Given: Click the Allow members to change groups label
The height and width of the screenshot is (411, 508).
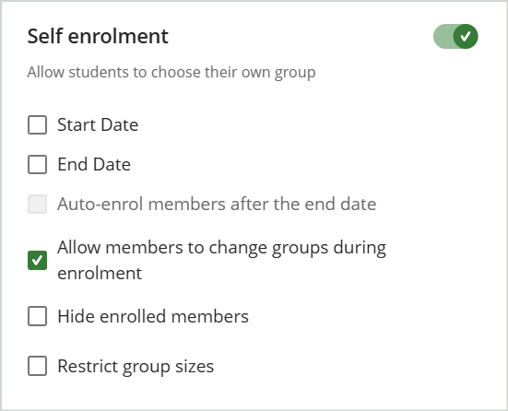Looking at the screenshot, I should pos(221,260).
